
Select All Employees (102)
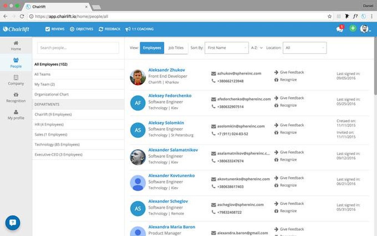[78, 64]
